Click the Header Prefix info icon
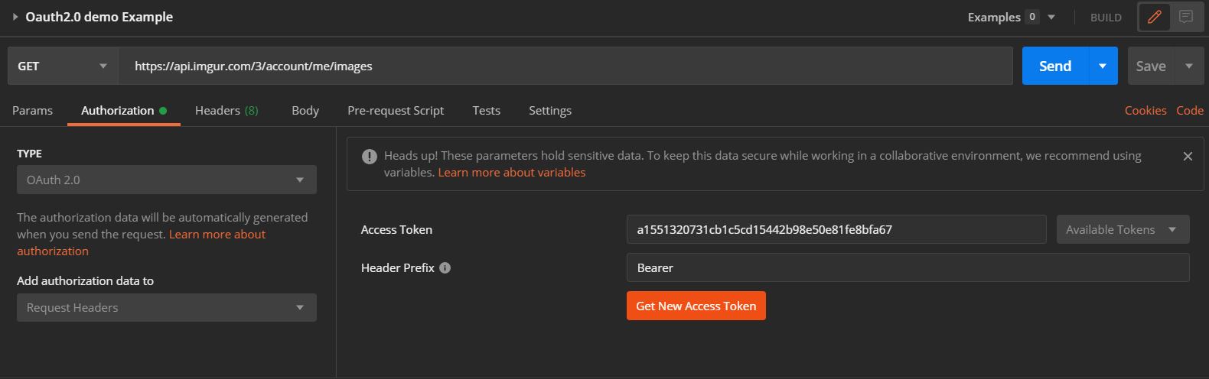Viewport: 1209px width, 379px height. [x=445, y=267]
